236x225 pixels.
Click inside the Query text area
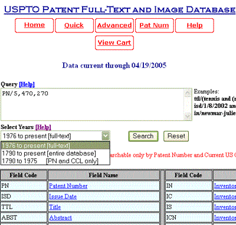(x=93, y=104)
